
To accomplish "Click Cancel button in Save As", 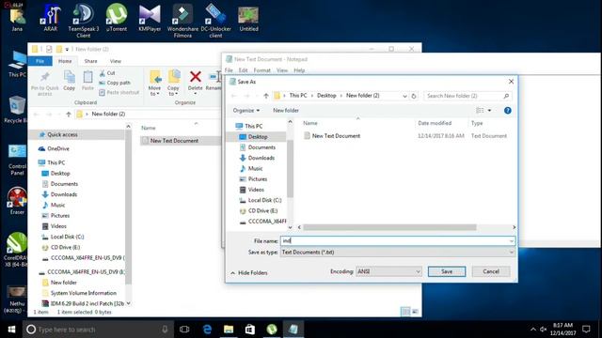I will 491,271.
